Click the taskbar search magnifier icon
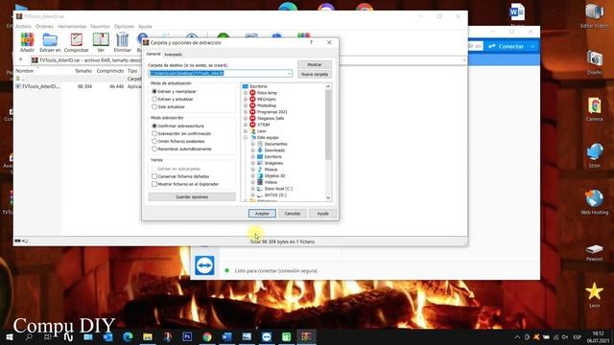Viewport: 614px width, 345px height. coord(29,336)
